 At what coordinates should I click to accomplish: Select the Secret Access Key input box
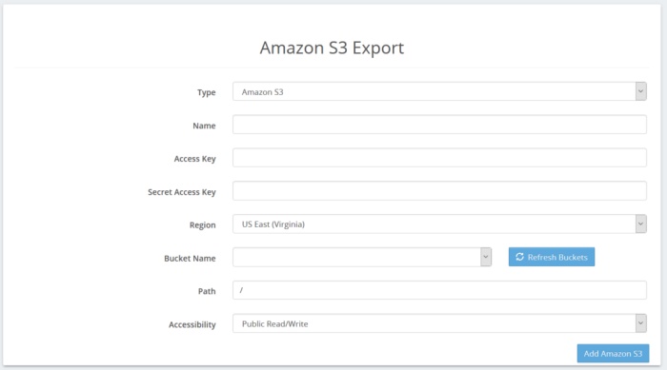pos(439,191)
